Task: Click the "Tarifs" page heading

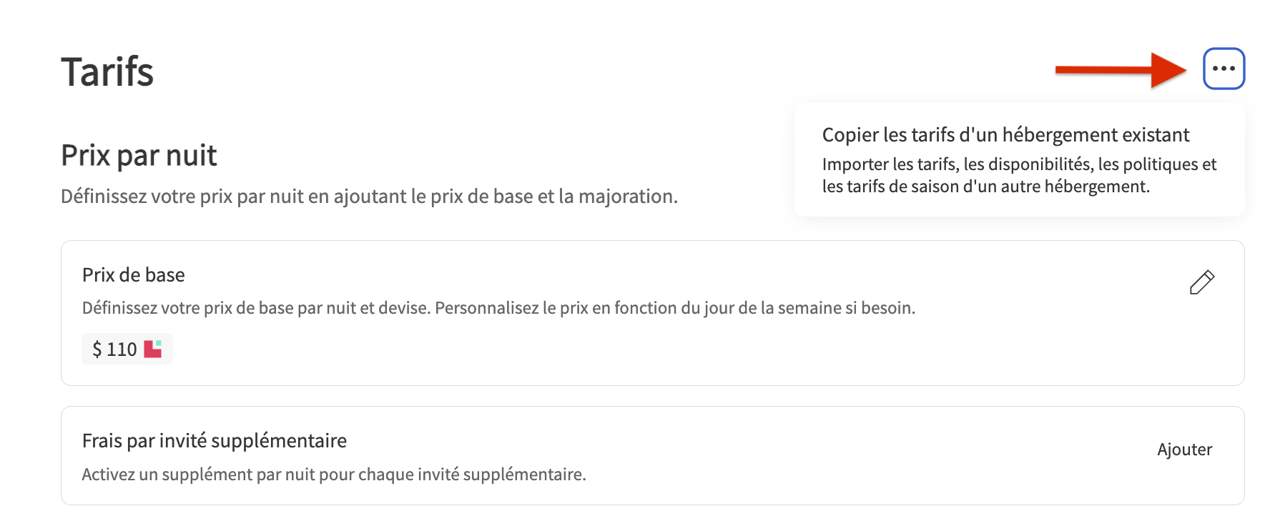Action: 107,72
